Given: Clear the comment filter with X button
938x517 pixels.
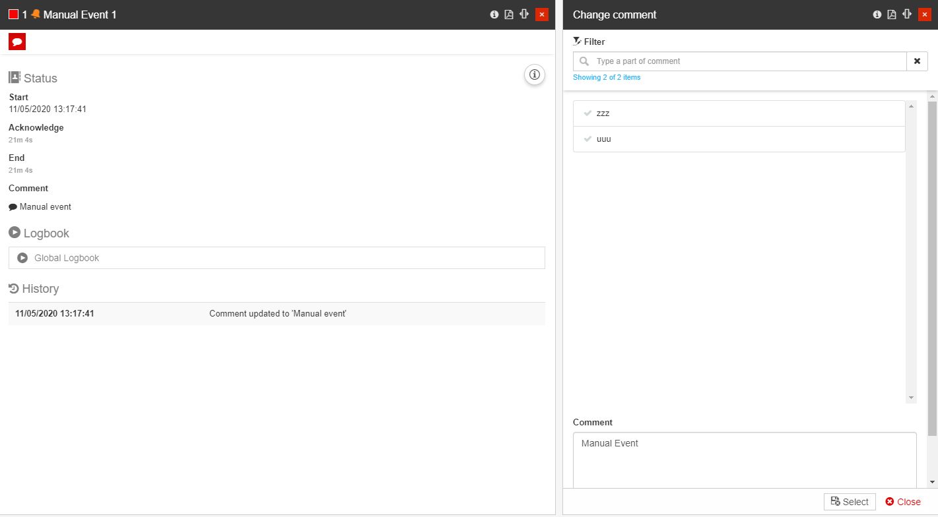Looking at the screenshot, I should (917, 61).
